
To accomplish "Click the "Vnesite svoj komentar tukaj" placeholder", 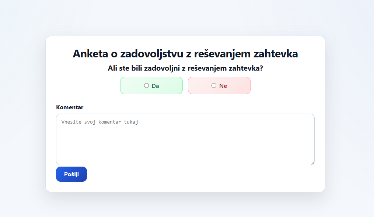I will (100, 122).
